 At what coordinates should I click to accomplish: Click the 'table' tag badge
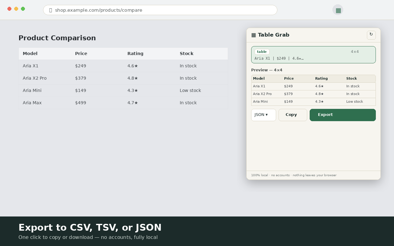pos(262,52)
